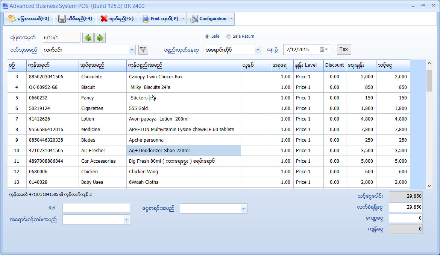Select APPETON Multivitamin Lysine row name
Viewport: 440px width, 255px height.
[184, 130]
